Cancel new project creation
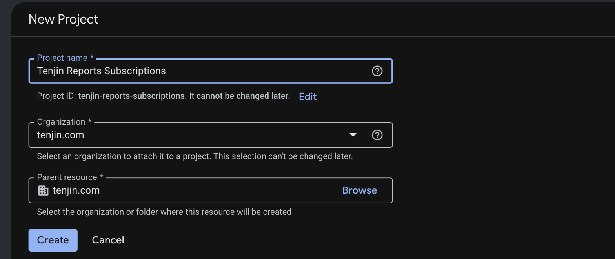Viewport: 615px width, 259px height. (108, 240)
